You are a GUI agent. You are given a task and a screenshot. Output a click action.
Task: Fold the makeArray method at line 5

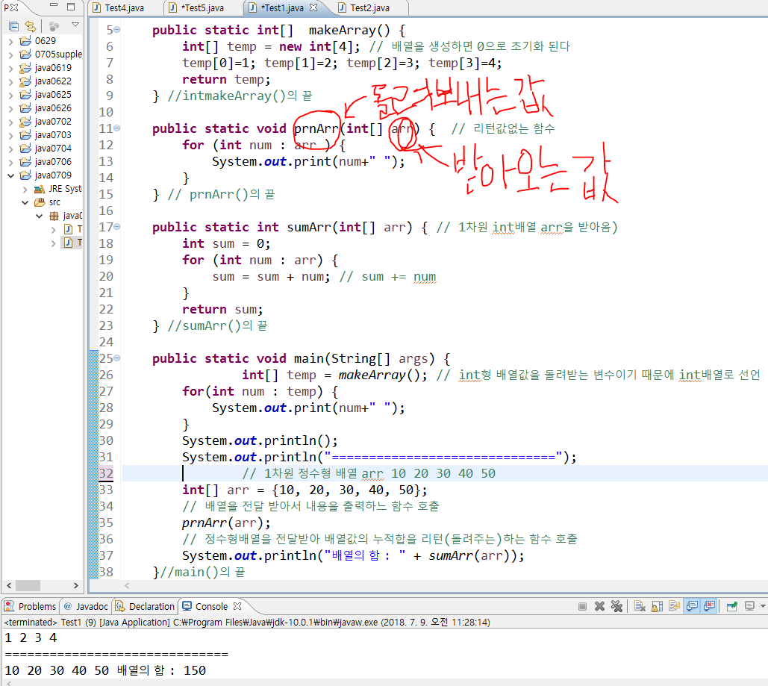(117, 30)
